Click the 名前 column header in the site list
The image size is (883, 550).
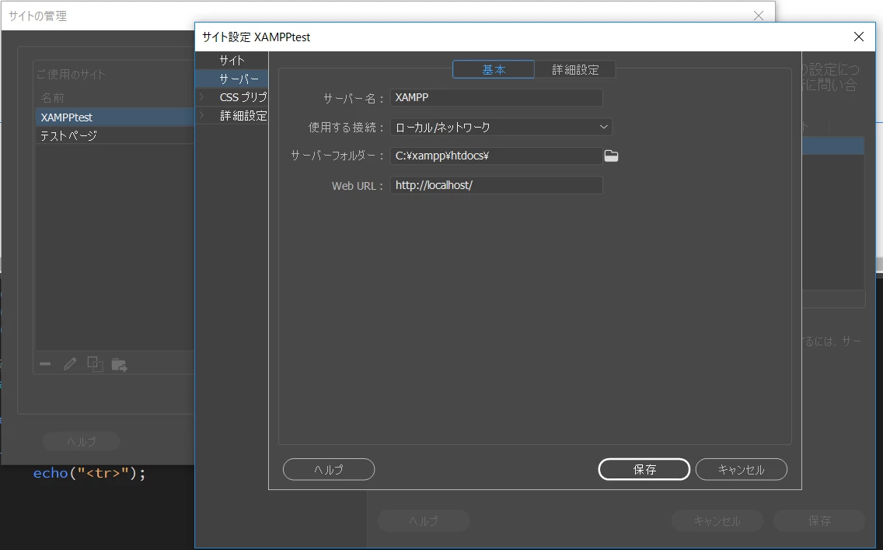coord(52,98)
